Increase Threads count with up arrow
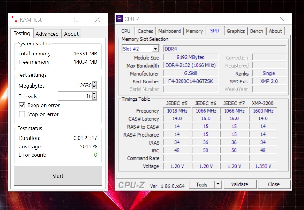Image resolution: width=304 pixels, height=210 pixels. (x=94, y=94)
